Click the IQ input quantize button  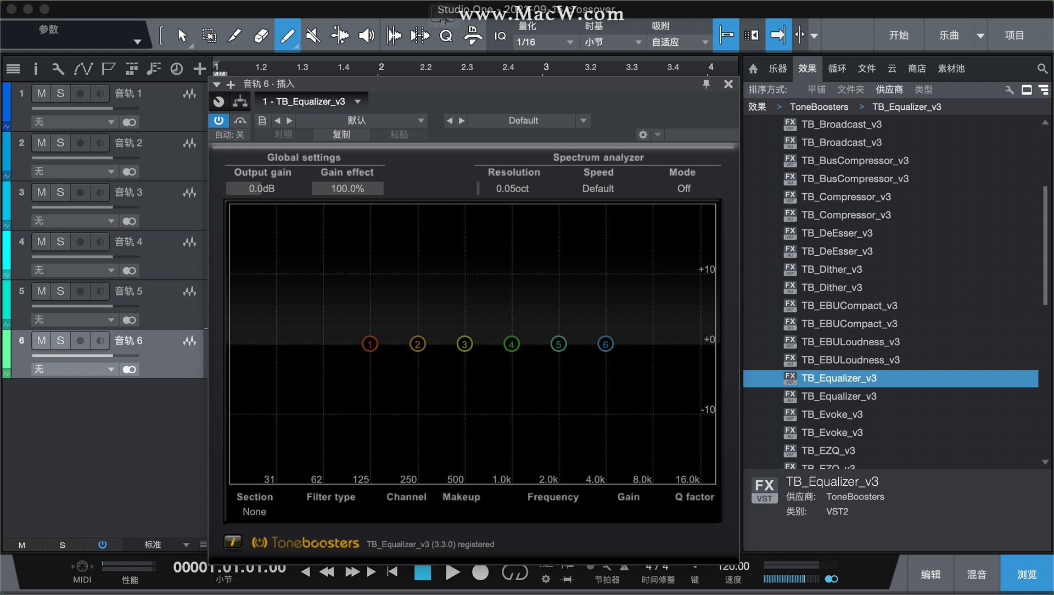tap(500, 36)
